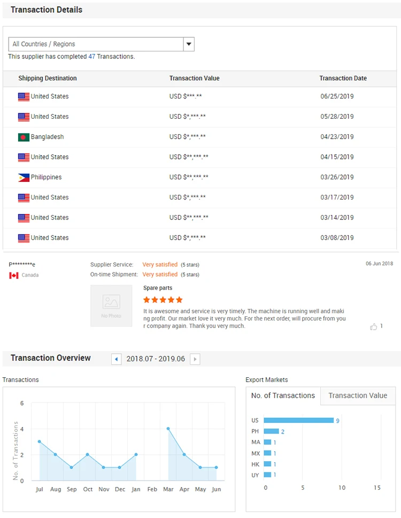Click the No Photo review thumbnail
Image resolution: width=401 pixels, height=518 pixels.
(111, 306)
